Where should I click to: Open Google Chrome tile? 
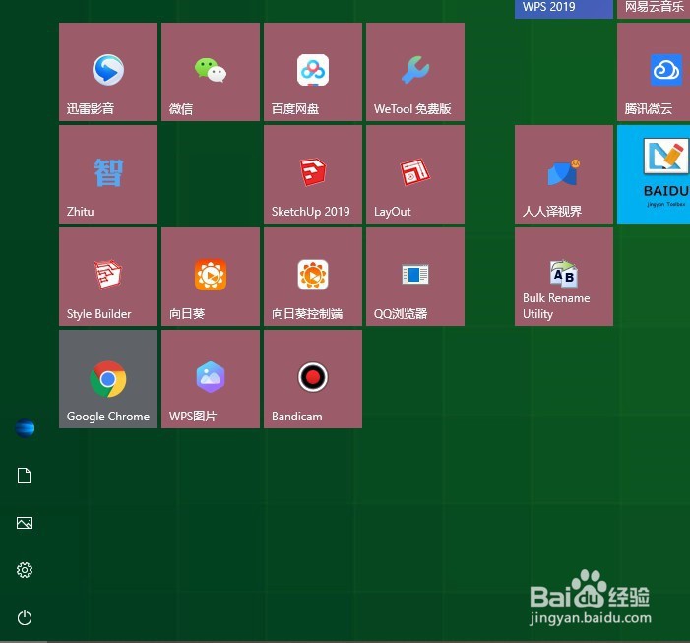pos(108,379)
